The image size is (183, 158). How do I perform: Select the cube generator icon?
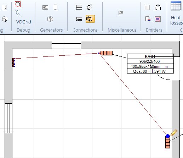50,19
